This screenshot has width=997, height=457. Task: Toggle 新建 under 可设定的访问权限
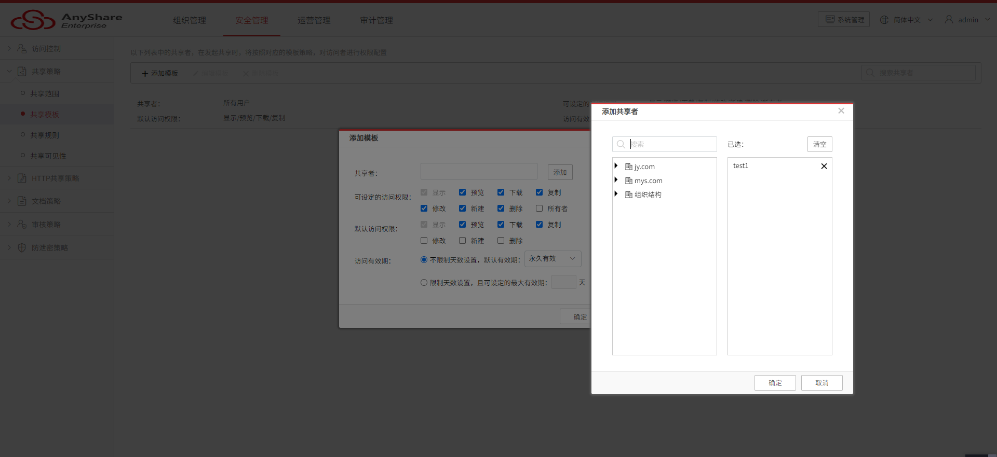click(x=462, y=209)
